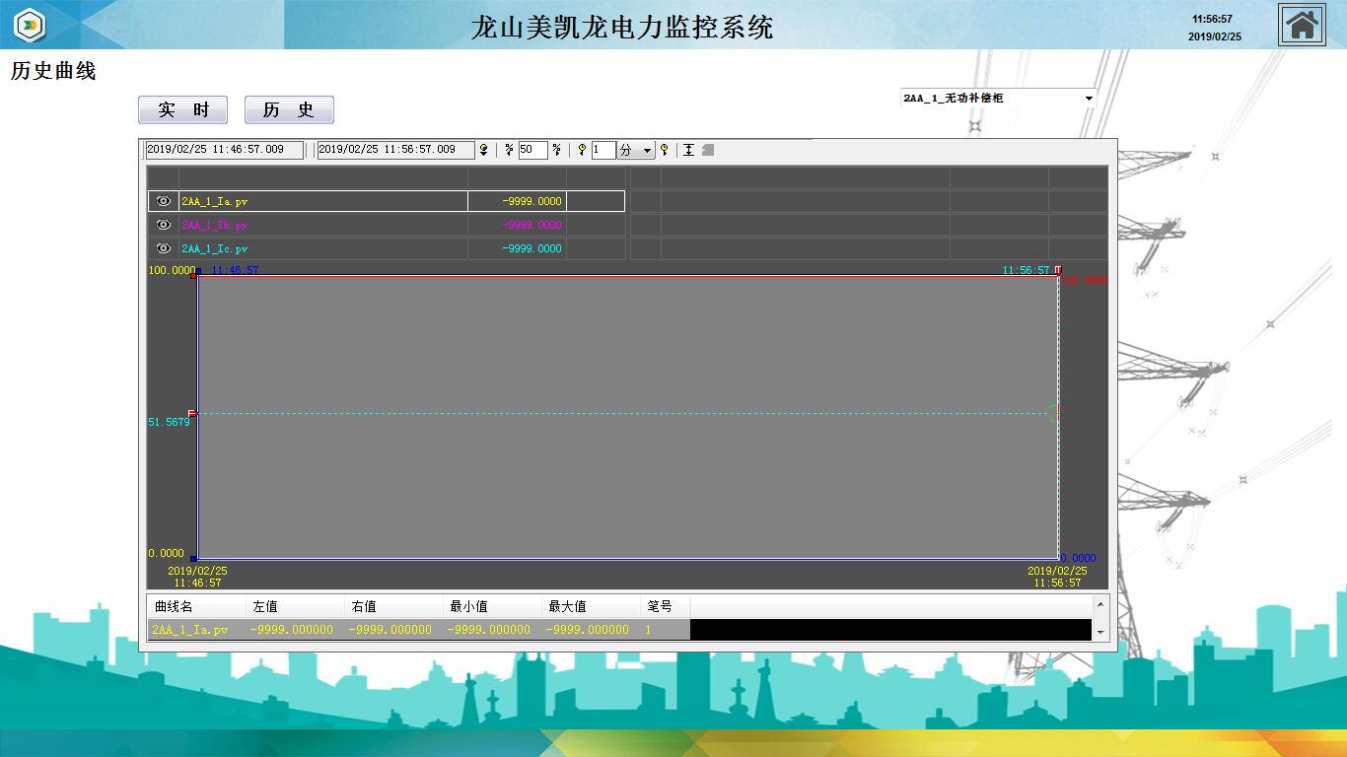Toggle visibility of curve 2AA_1_Ia.pv

click(164, 201)
